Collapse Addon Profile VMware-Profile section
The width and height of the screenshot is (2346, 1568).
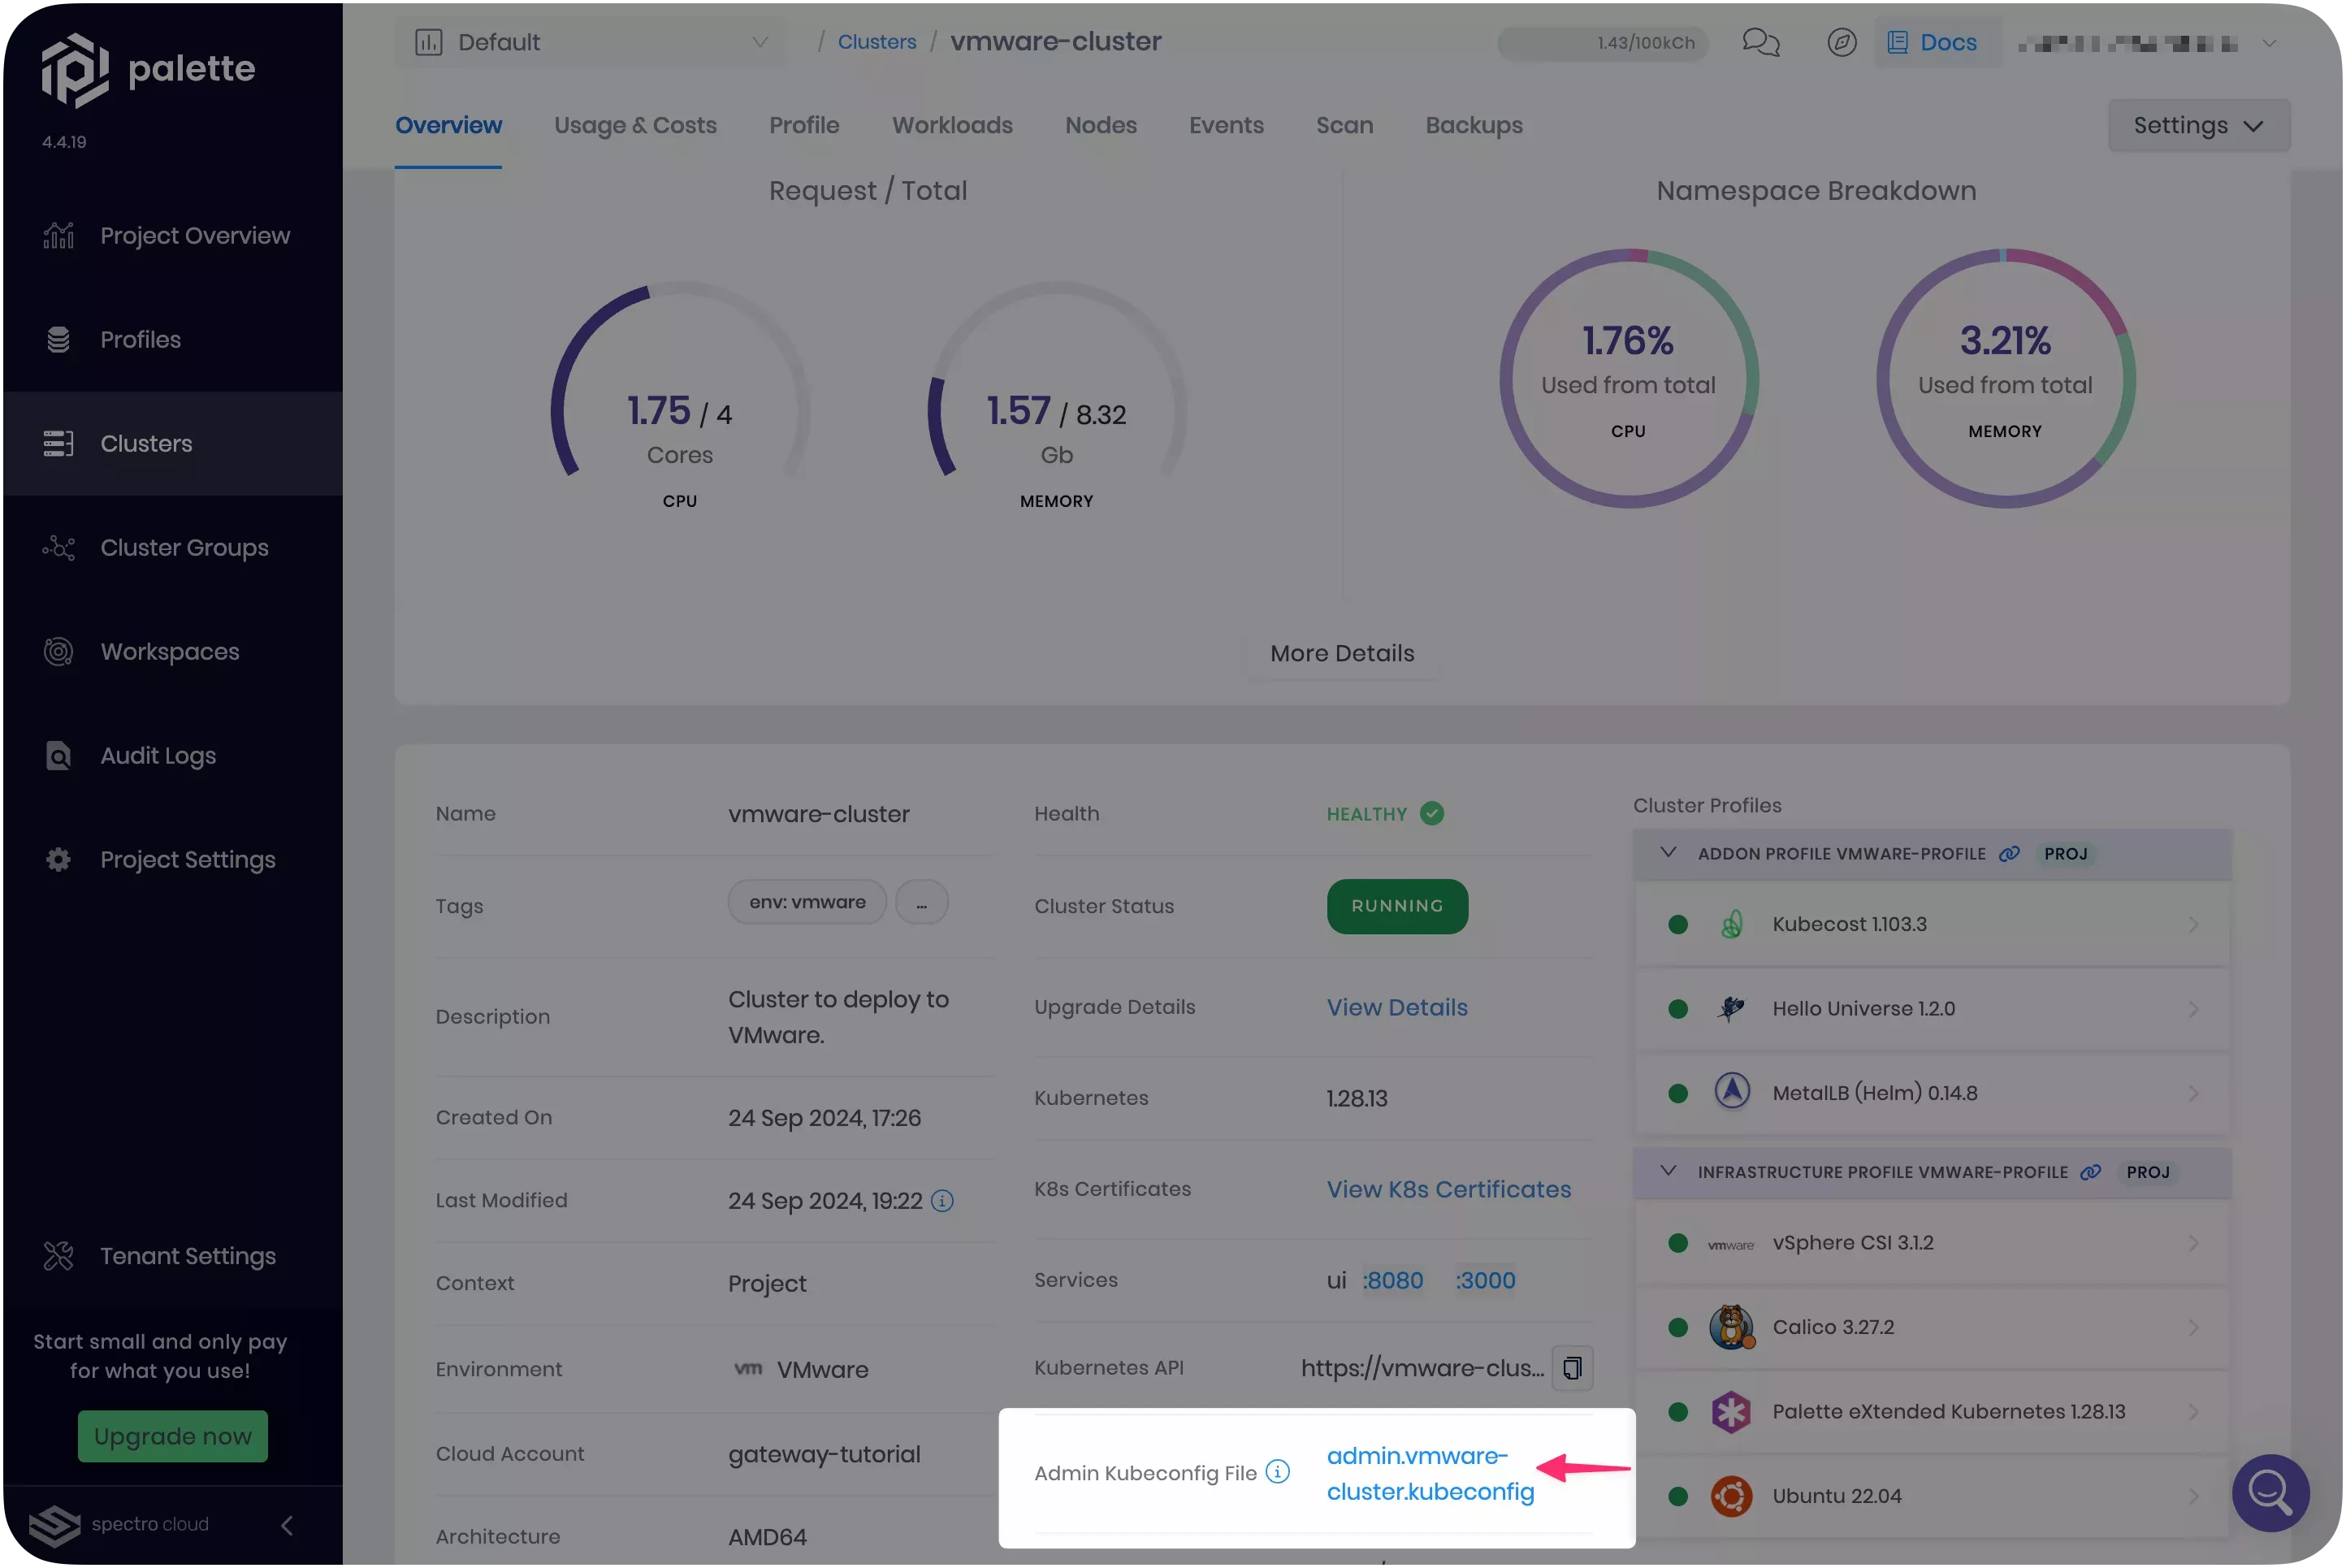pyautogui.click(x=1667, y=853)
